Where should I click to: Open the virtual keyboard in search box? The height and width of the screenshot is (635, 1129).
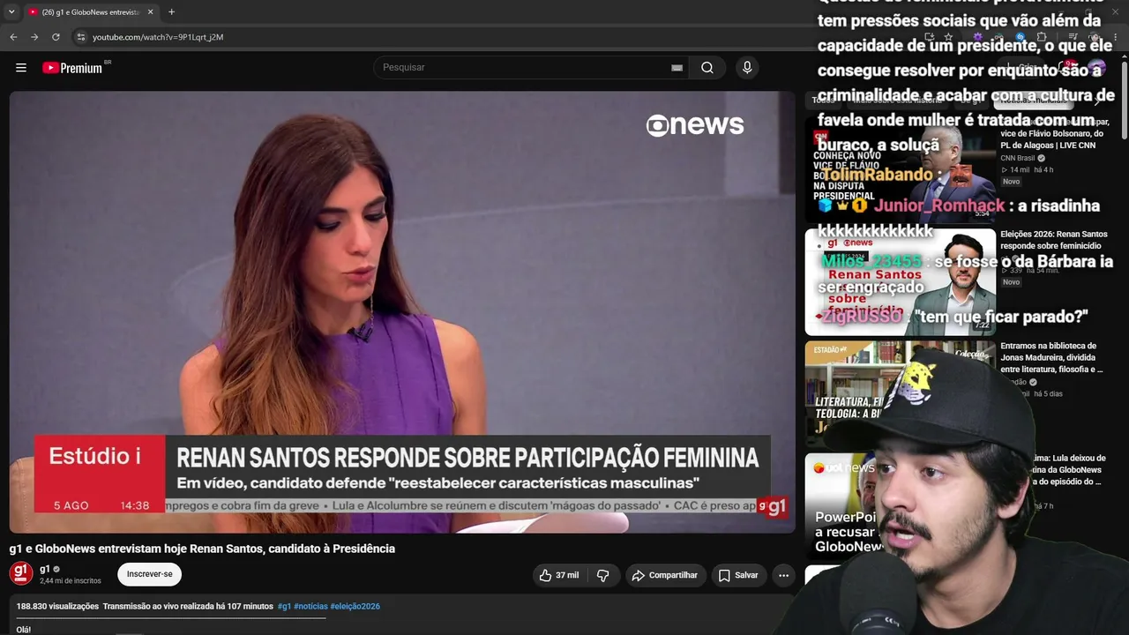pos(677,68)
